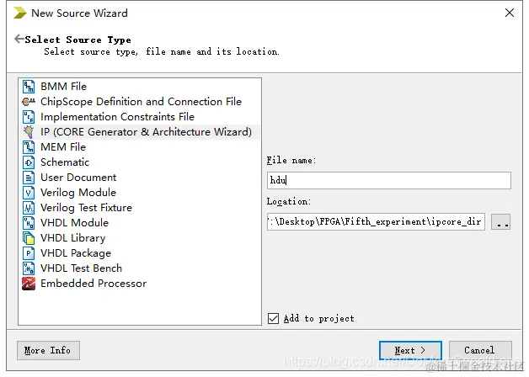Choose Verilog Test Fixture entry
Viewport: 529px width, 377px height.
[86, 208]
